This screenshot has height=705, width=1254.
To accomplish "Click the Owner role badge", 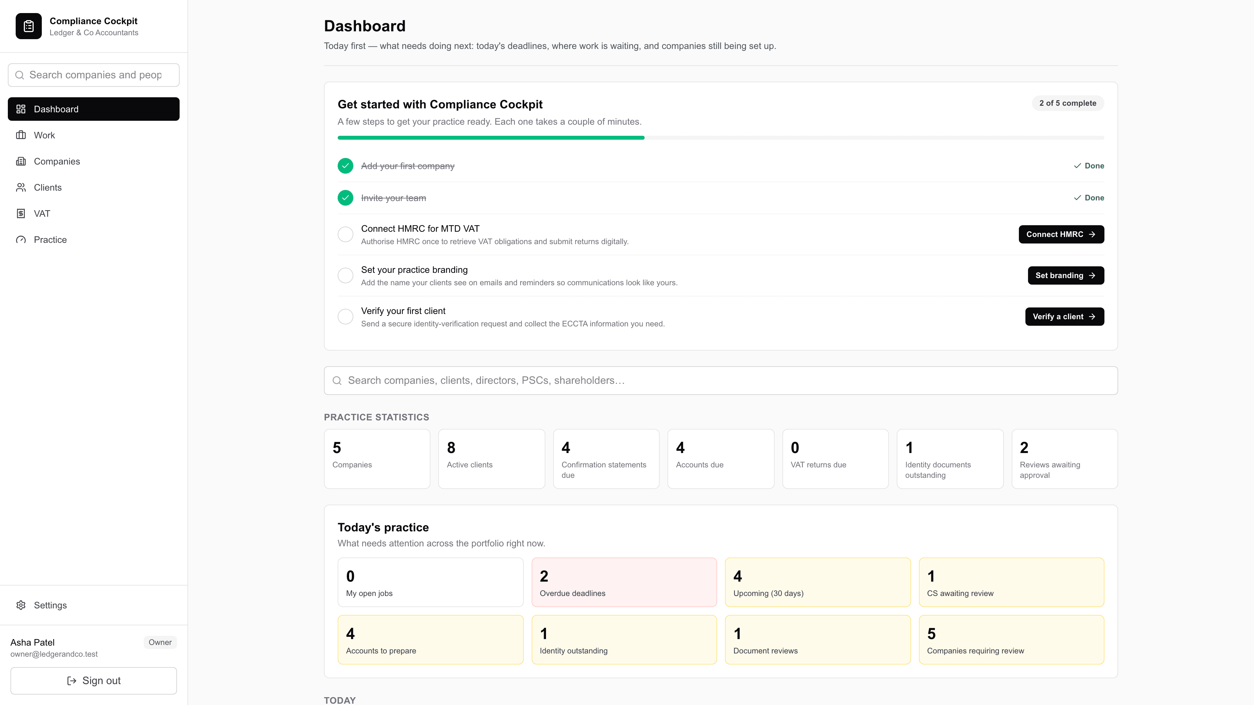I will 160,642.
